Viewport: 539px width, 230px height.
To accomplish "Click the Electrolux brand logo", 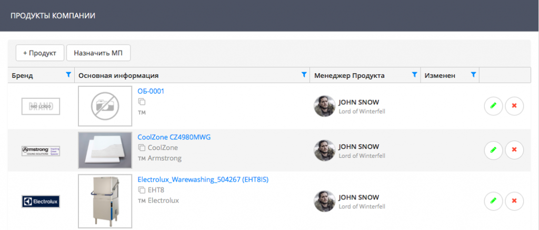I will click(41, 202).
